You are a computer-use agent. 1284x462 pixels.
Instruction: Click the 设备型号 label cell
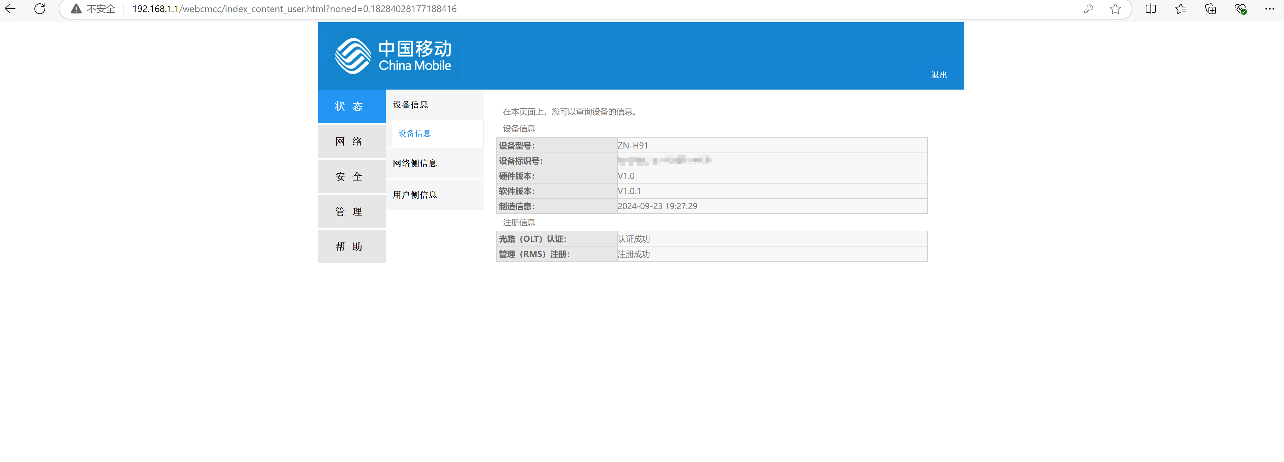click(557, 145)
